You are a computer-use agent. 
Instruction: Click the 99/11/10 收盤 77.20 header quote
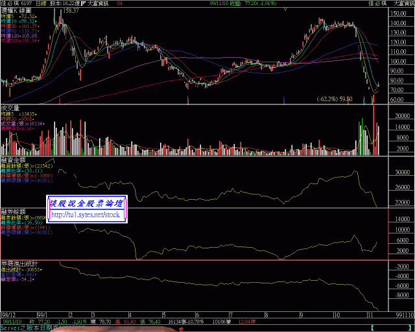tap(243, 3)
